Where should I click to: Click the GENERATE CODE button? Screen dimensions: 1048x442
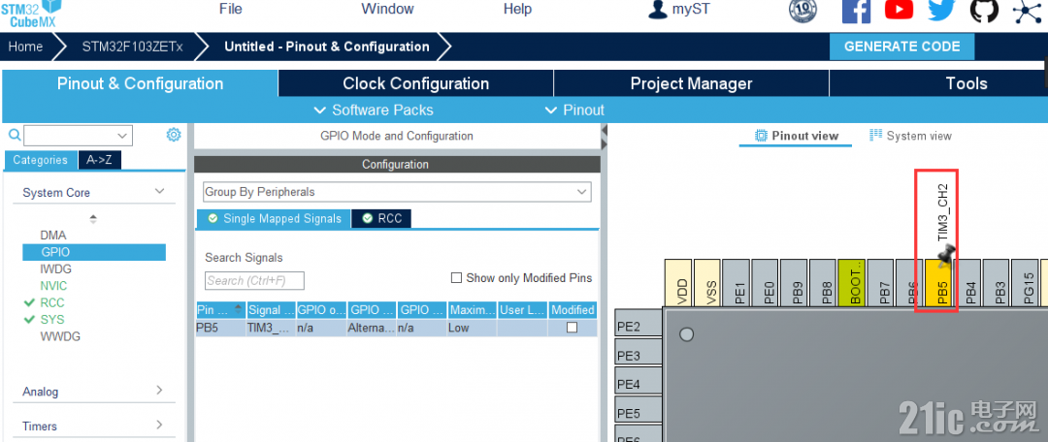pyautogui.click(x=901, y=47)
